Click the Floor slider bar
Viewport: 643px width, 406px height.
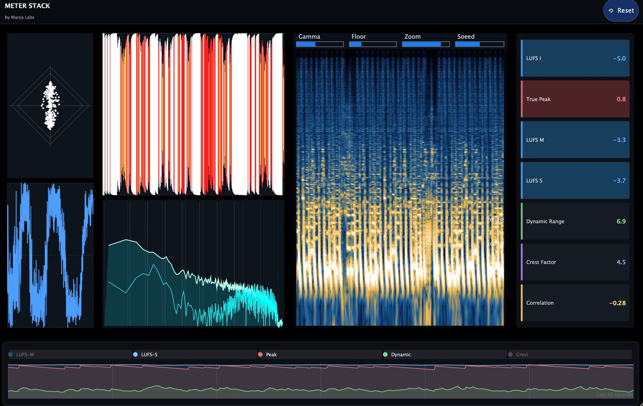(x=373, y=44)
